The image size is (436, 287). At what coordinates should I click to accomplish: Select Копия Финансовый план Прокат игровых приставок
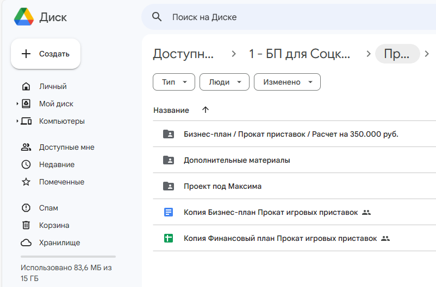click(295, 238)
